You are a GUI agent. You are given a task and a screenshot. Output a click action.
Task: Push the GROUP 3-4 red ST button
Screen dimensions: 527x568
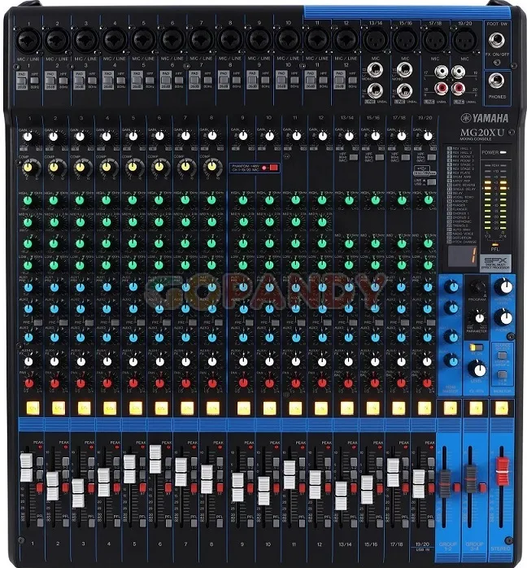pyautogui.click(x=482, y=487)
